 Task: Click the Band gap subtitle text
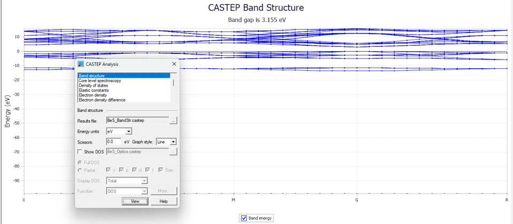click(256, 20)
